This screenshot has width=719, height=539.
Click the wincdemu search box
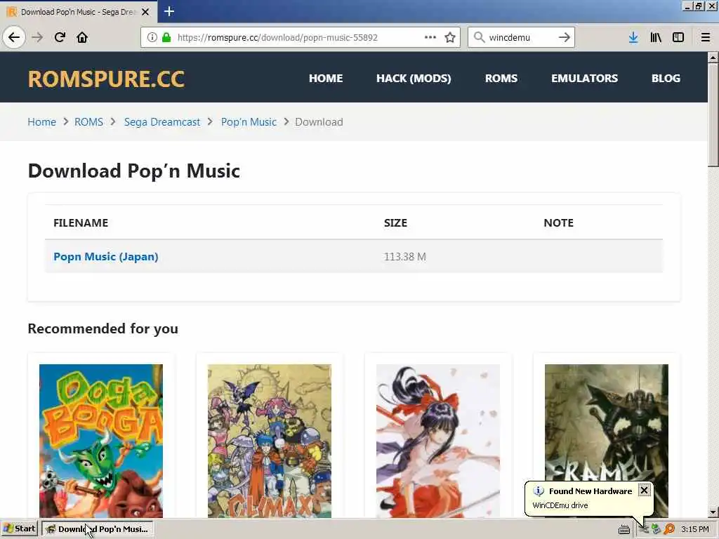tap(521, 37)
